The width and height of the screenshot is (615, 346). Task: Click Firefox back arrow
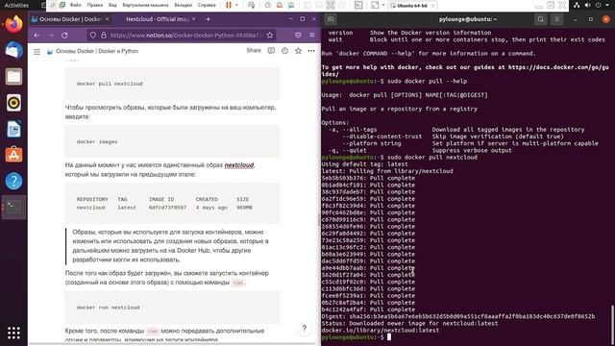[x=37, y=36]
